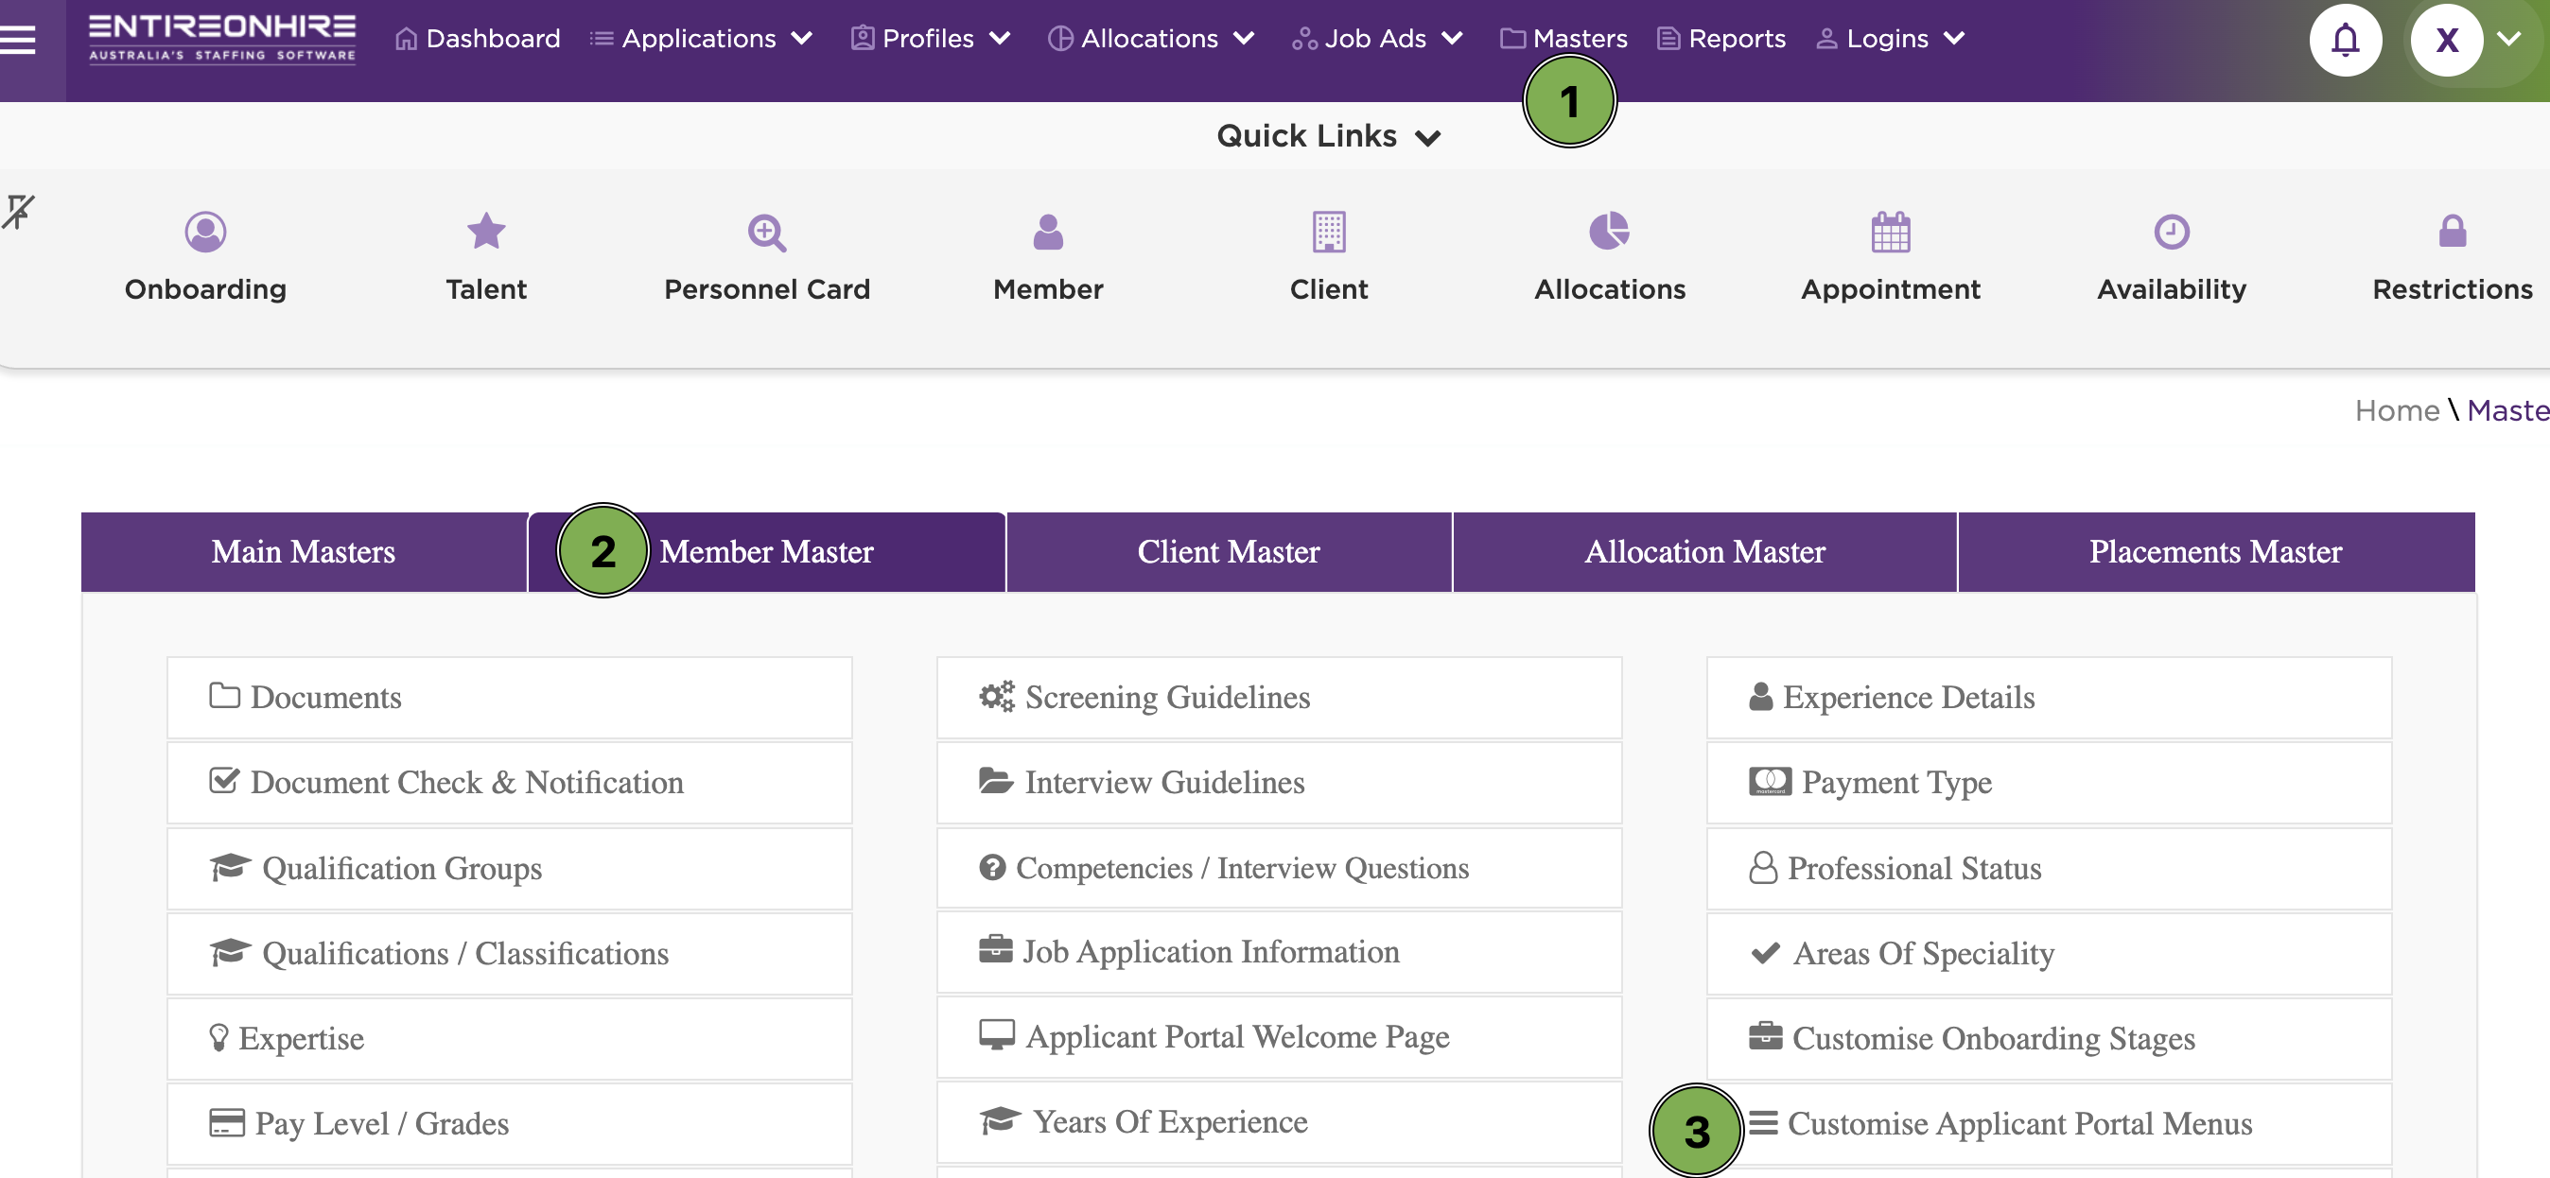Open Competencies / Interview Questions
This screenshot has width=2550, height=1178.
[1279, 867]
